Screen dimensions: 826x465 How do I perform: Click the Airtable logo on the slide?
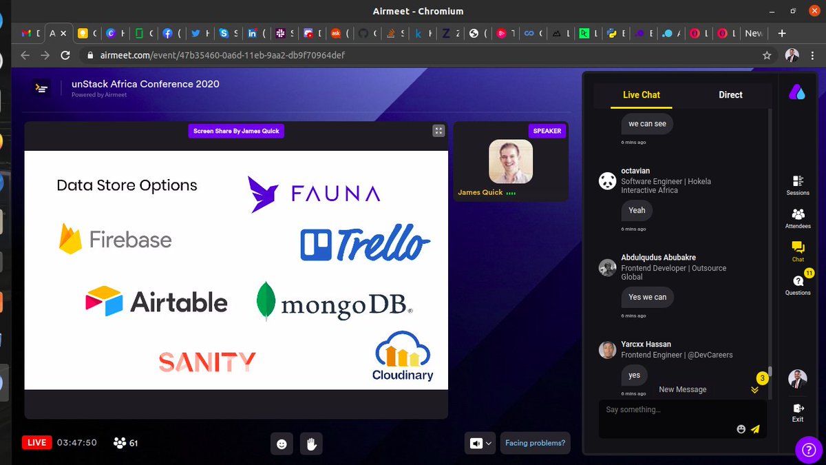(x=156, y=302)
